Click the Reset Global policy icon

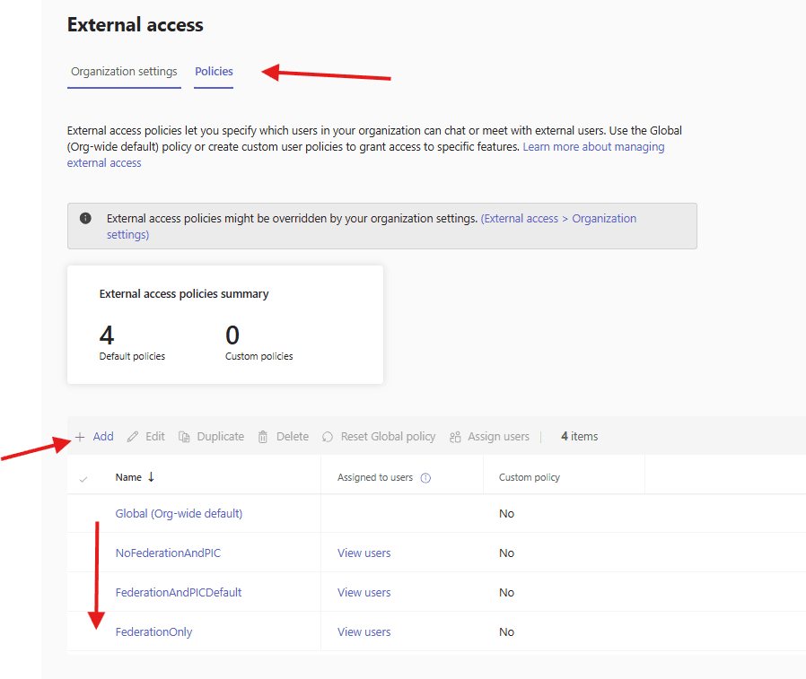(x=328, y=437)
